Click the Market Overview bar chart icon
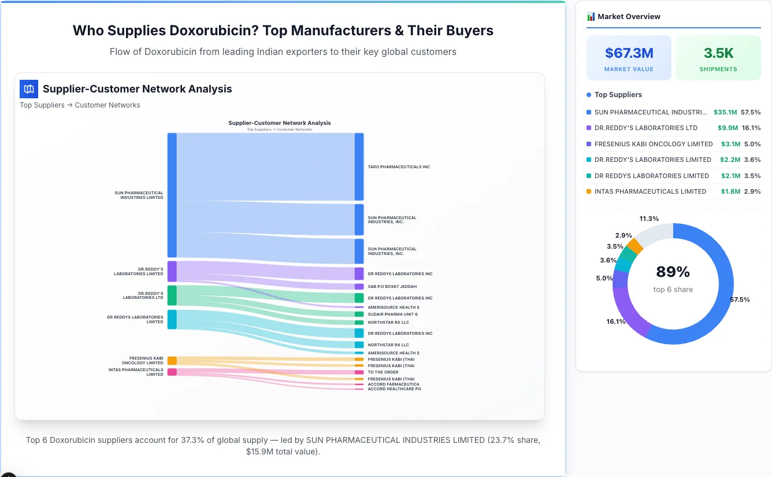Viewport: 772px width, 477px height. point(590,17)
